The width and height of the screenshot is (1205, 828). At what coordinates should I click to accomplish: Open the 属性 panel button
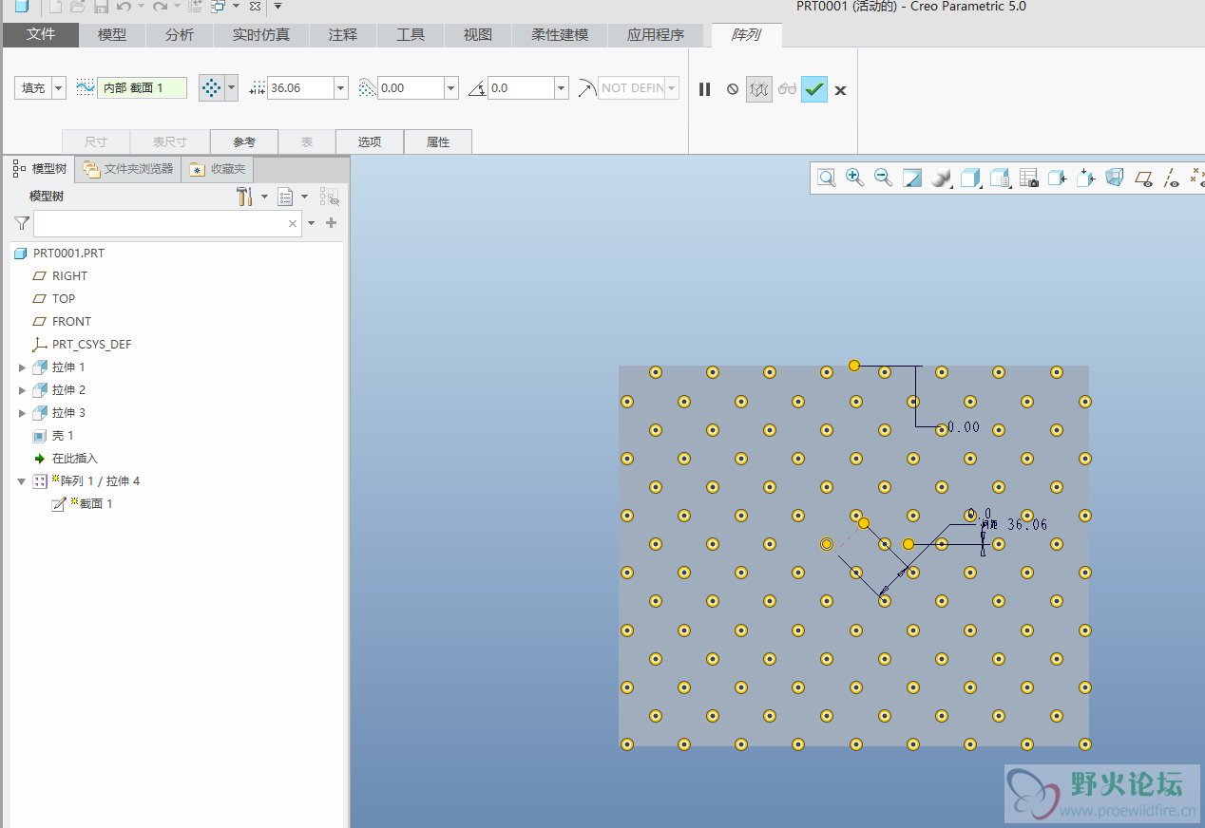pos(438,142)
